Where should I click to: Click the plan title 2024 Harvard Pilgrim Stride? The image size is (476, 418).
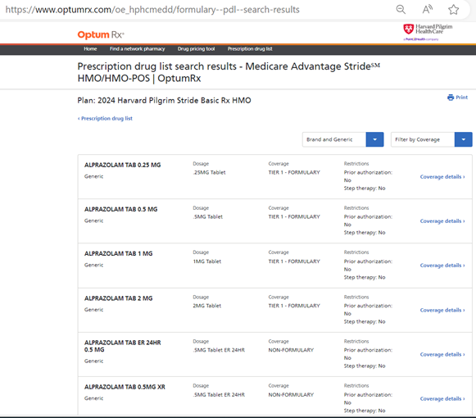pyautogui.click(x=164, y=101)
